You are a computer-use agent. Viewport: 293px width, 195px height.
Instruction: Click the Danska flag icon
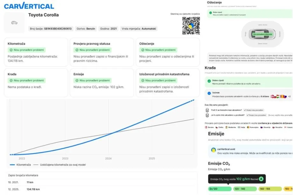pyautogui.click(x=206, y=127)
